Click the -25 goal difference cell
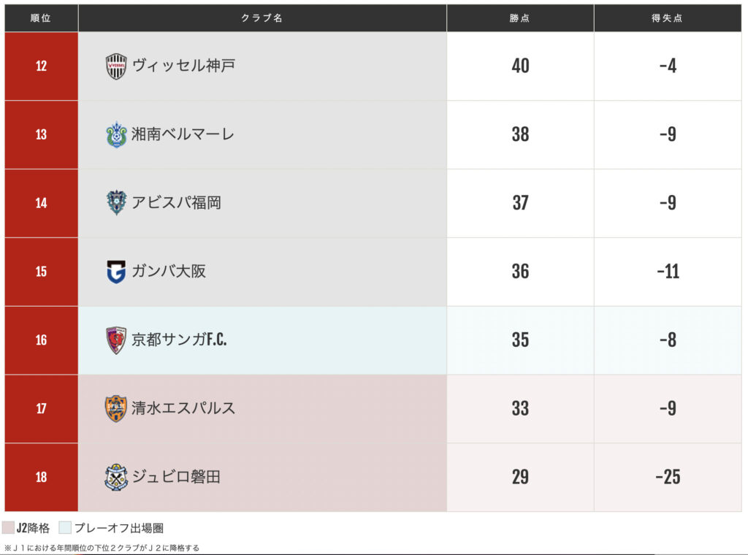748x555 pixels. pyautogui.click(x=668, y=477)
